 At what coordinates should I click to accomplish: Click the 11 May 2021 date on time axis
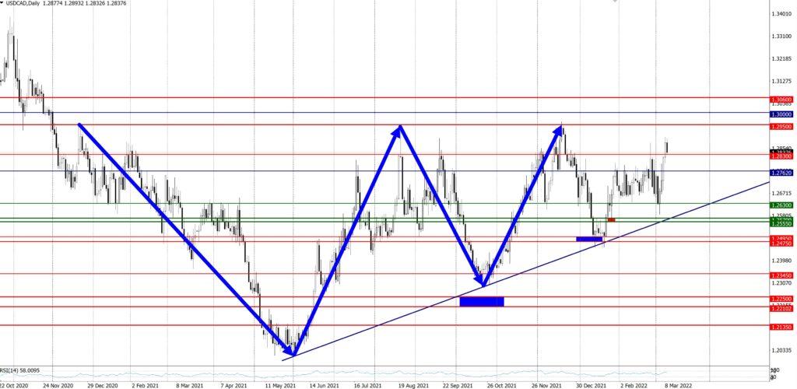pos(279,384)
